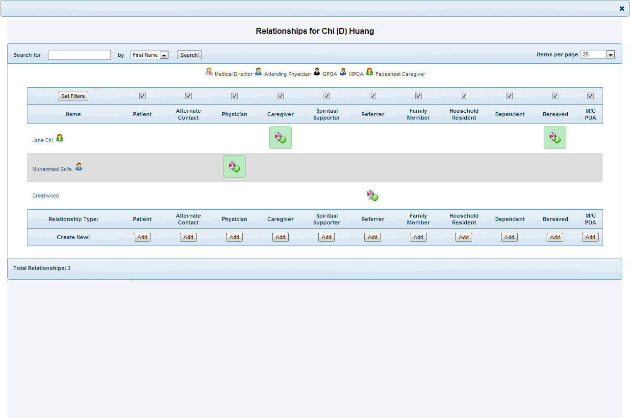Open the Crestwood name link
Image resolution: width=630 pixels, height=418 pixels.
(46, 196)
